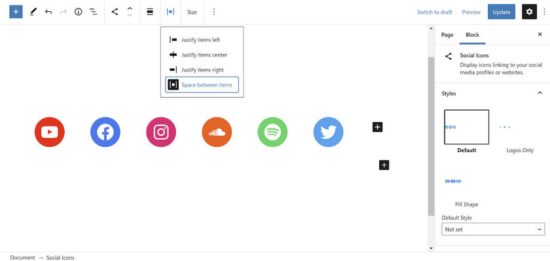Image resolution: width=550 pixels, height=261 pixels.
Task: Open the document details info icon
Action: pos(78,12)
